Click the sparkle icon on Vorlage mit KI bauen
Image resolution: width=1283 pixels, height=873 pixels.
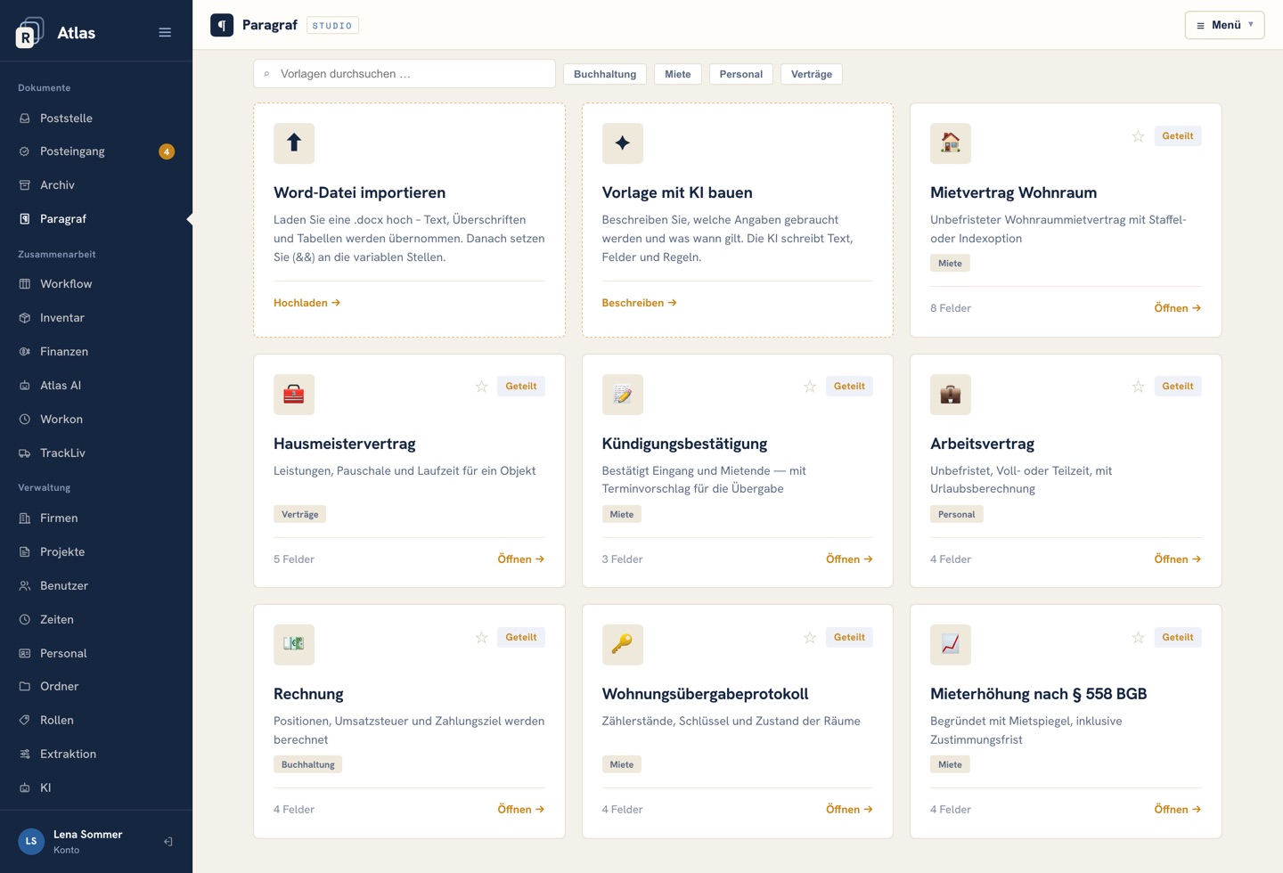tap(622, 143)
